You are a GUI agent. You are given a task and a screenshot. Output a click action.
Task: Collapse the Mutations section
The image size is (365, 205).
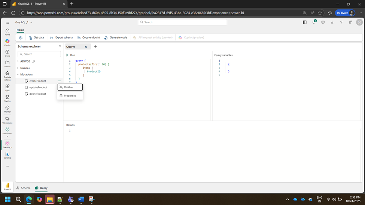18,74
